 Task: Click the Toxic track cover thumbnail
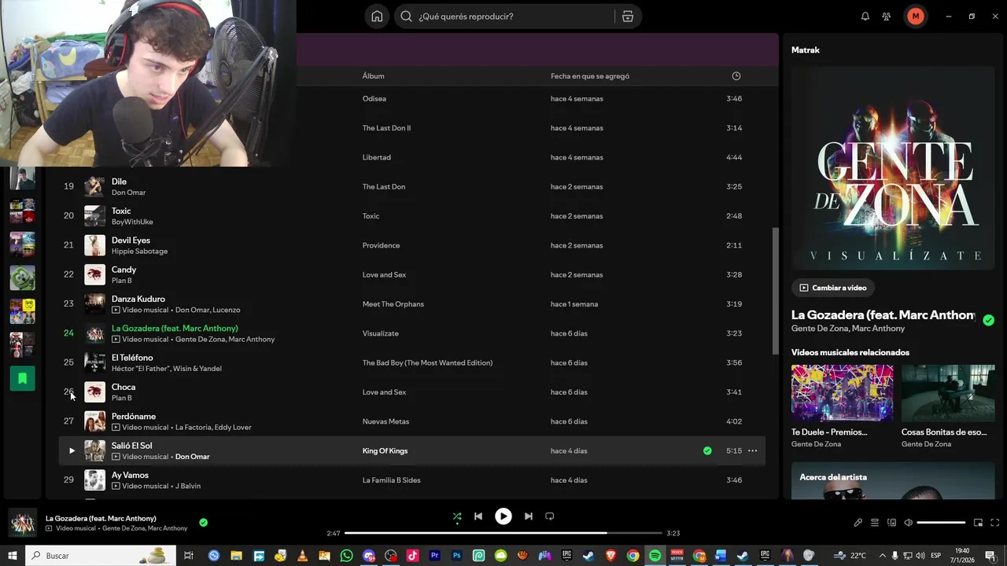click(94, 216)
